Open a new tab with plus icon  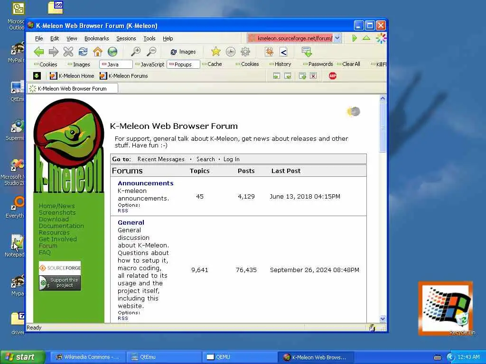point(302,76)
